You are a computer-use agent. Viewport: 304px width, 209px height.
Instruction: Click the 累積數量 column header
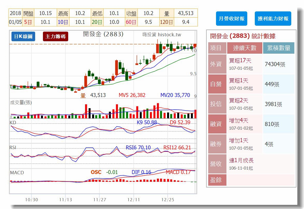coord(278,48)
